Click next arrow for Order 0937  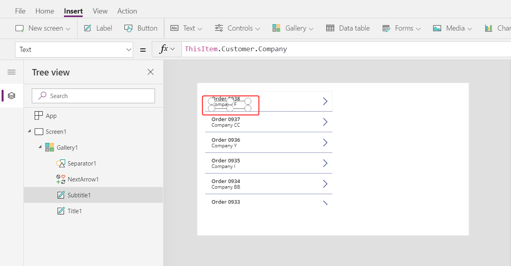[x=325, y=122]
